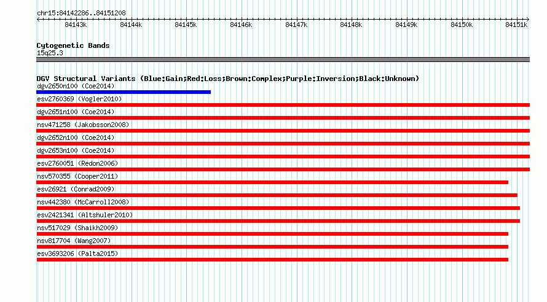The width and height of the screenshot is (547, 302).
Task: Click the red bar under nsv471258
Action: point(283,131)
